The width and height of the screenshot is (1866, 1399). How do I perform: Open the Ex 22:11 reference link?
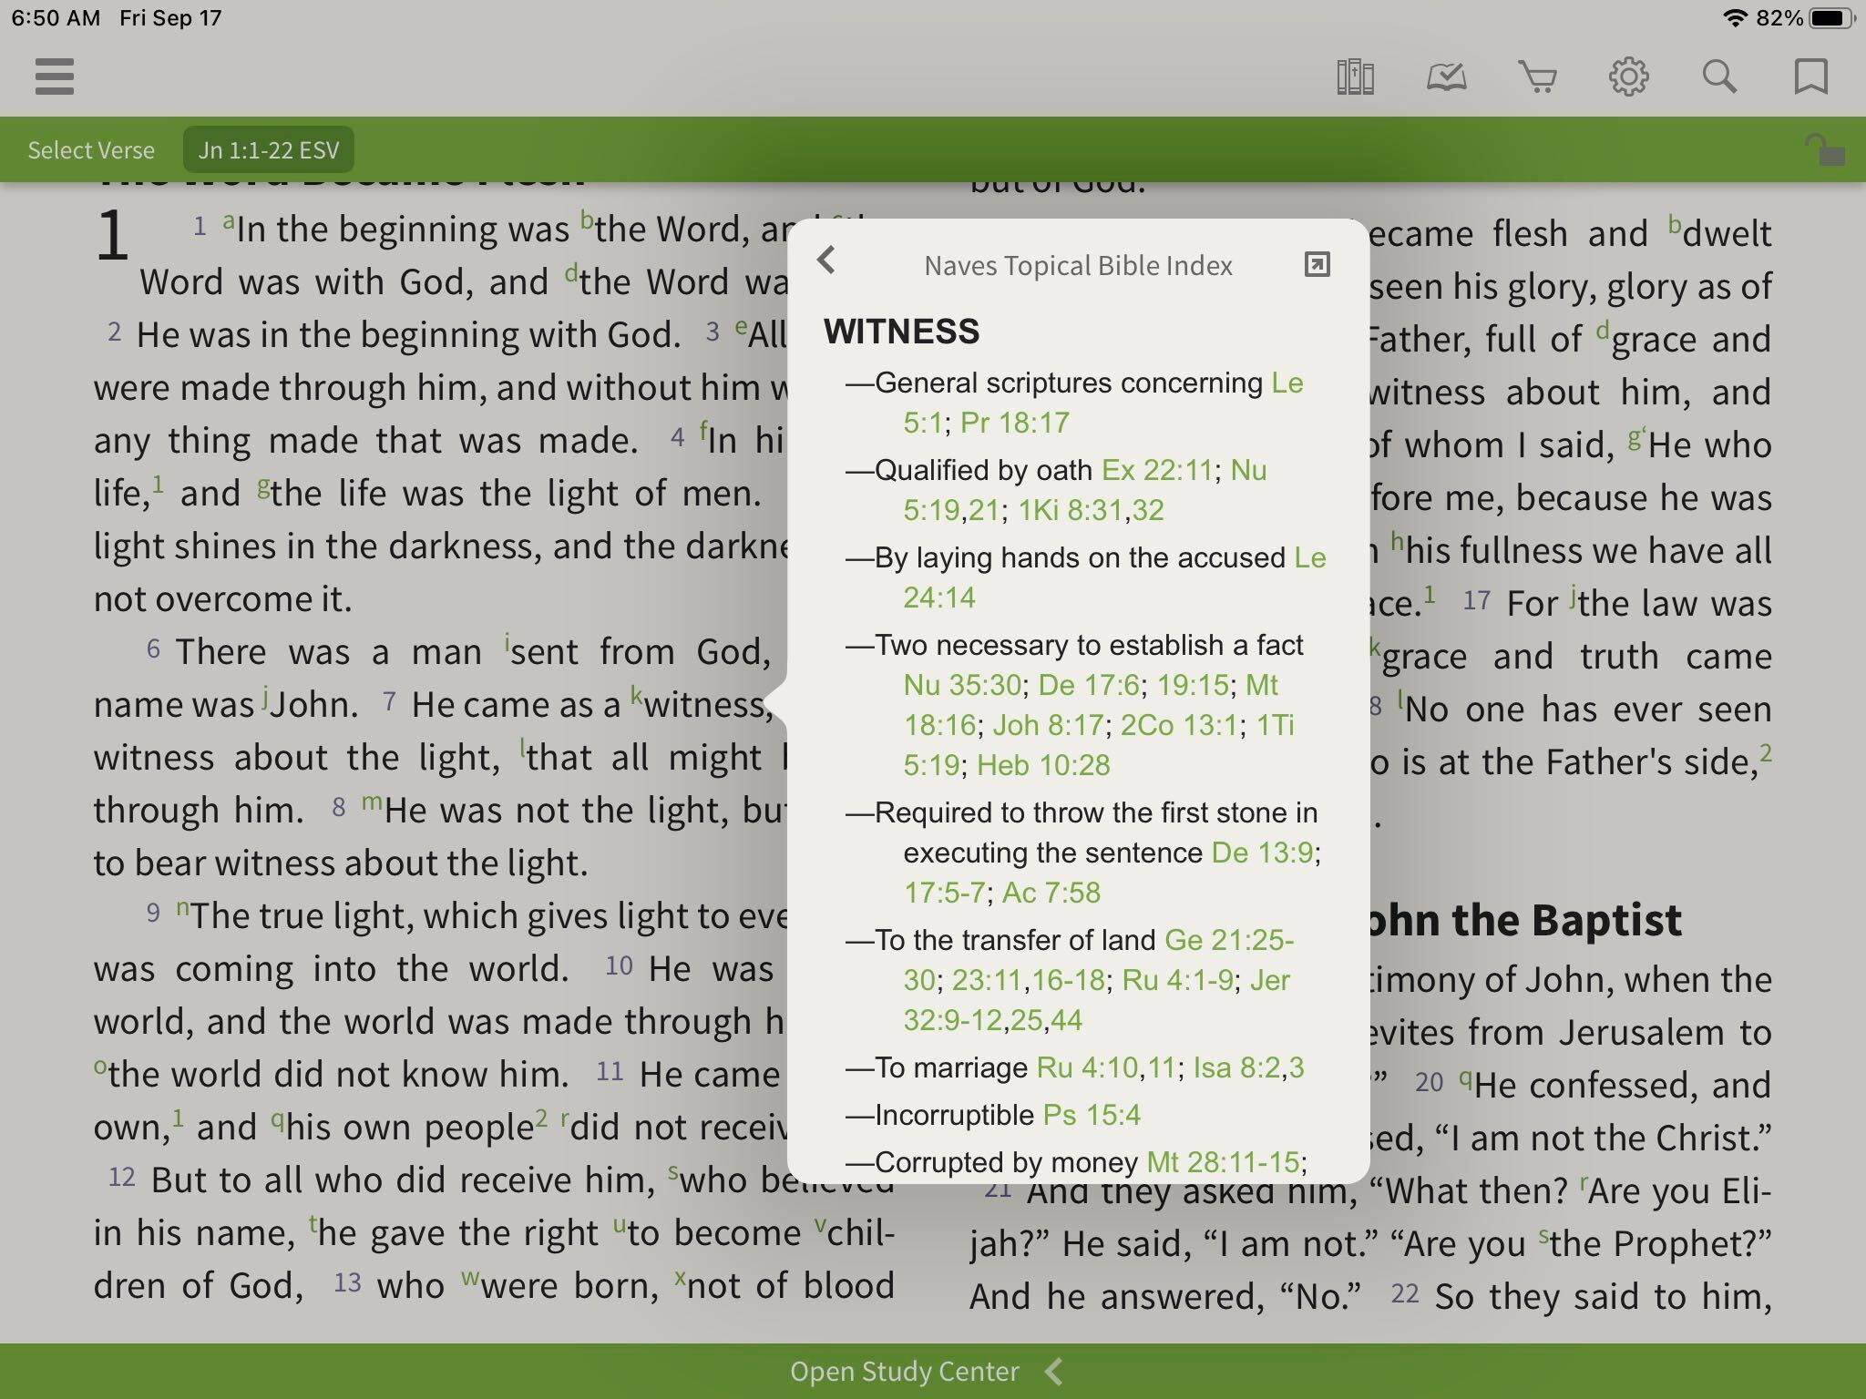tap(1157, 470)
